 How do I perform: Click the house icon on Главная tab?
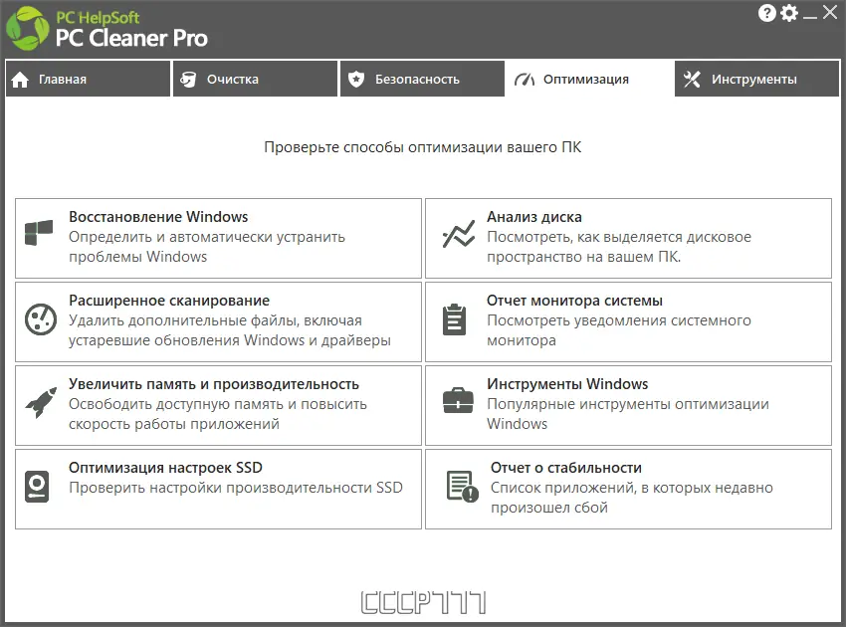point(20,80)
